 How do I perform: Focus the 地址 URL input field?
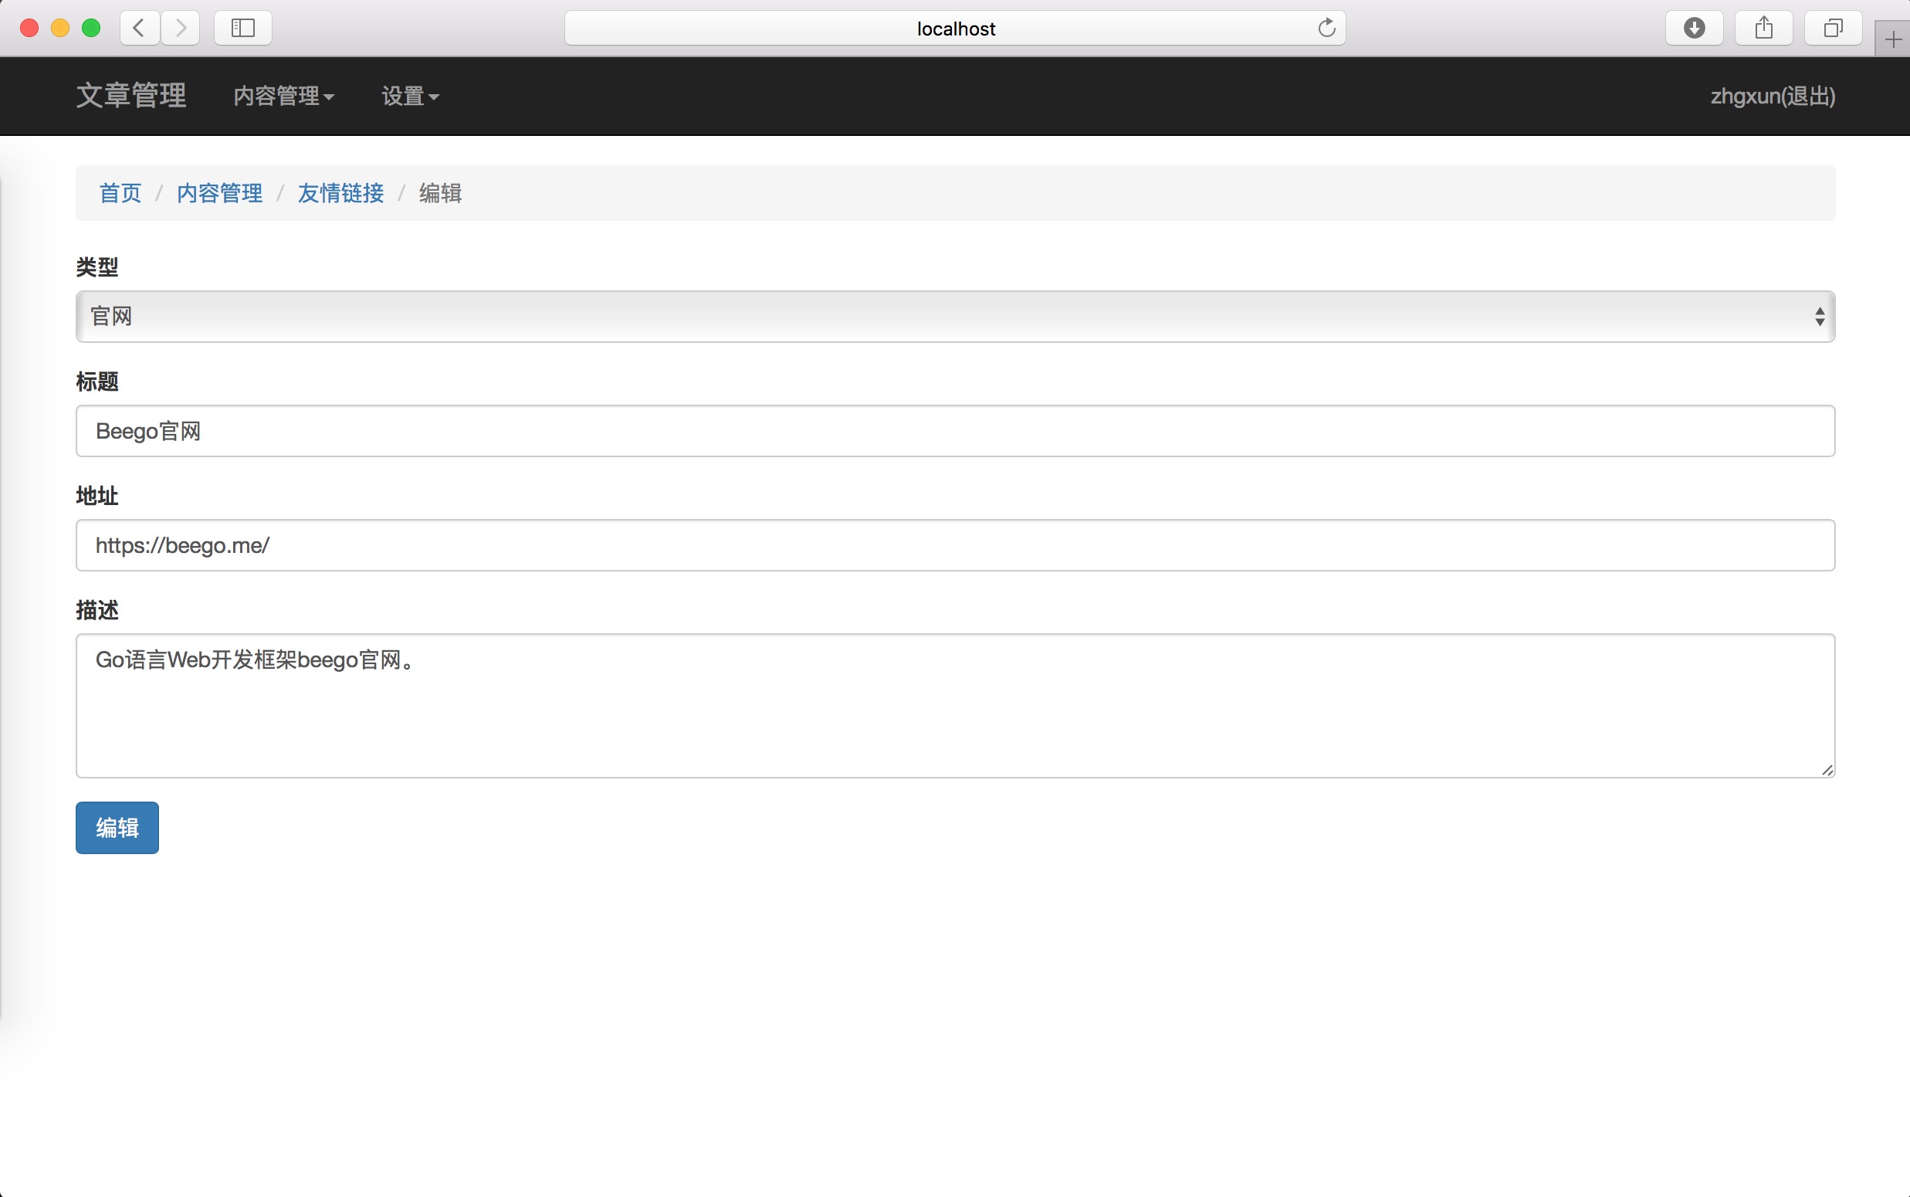coord(954,545)
